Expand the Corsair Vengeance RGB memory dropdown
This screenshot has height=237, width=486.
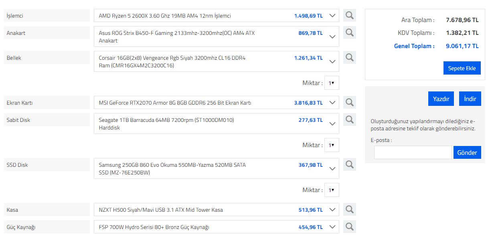click(x=217, y=61)
